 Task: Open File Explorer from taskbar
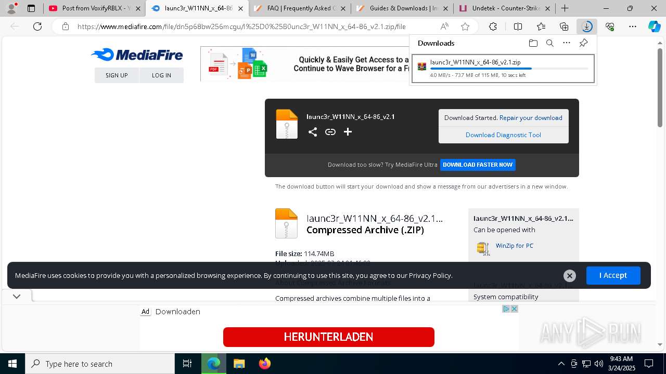(239, 364)
